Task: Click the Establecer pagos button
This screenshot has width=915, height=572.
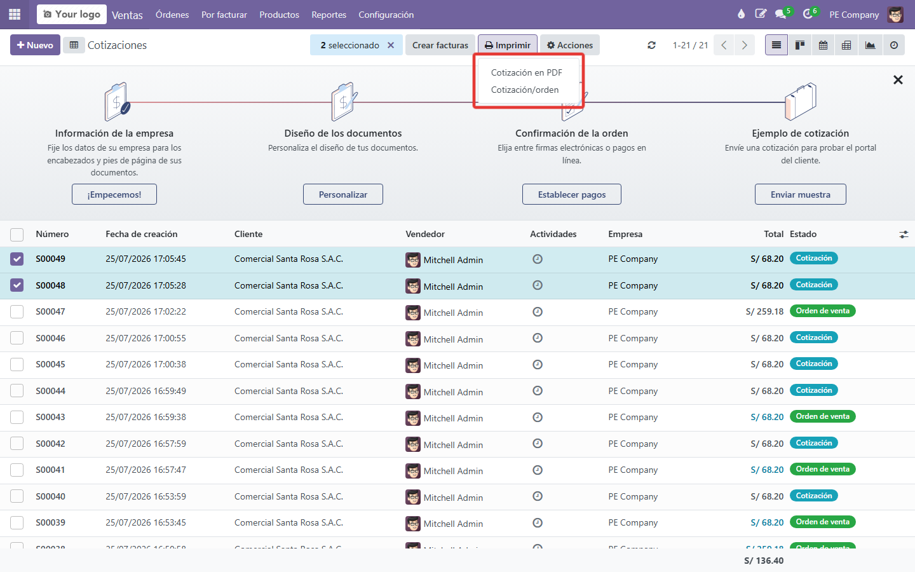Action: [572, 194]
